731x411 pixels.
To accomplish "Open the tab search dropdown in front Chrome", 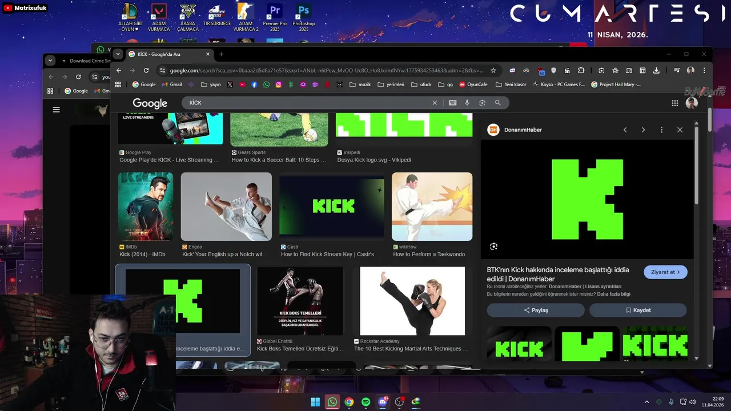I will pos(118,54).
